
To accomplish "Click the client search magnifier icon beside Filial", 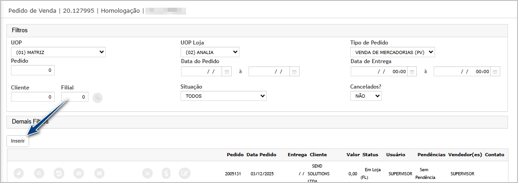I will point(98,97).
